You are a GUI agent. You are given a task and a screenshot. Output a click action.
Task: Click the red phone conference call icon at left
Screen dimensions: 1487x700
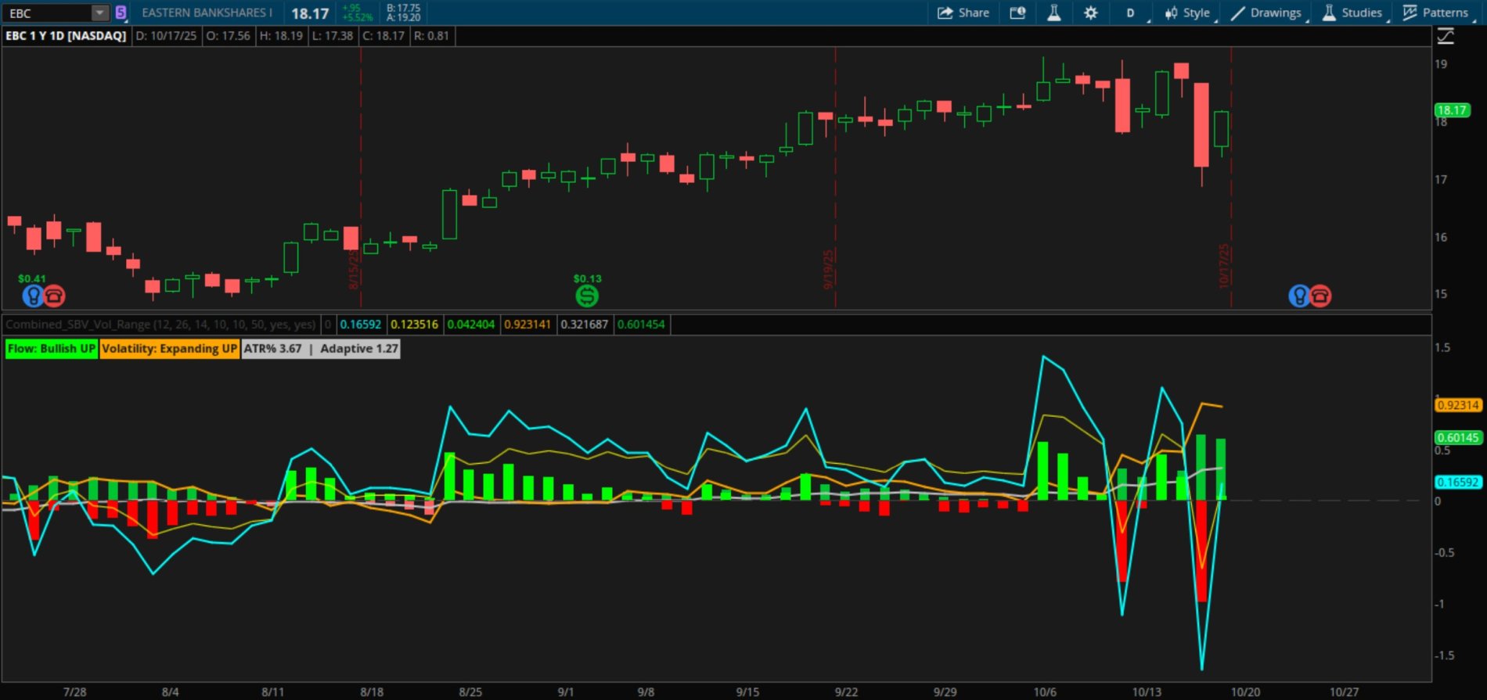[54, 296]
